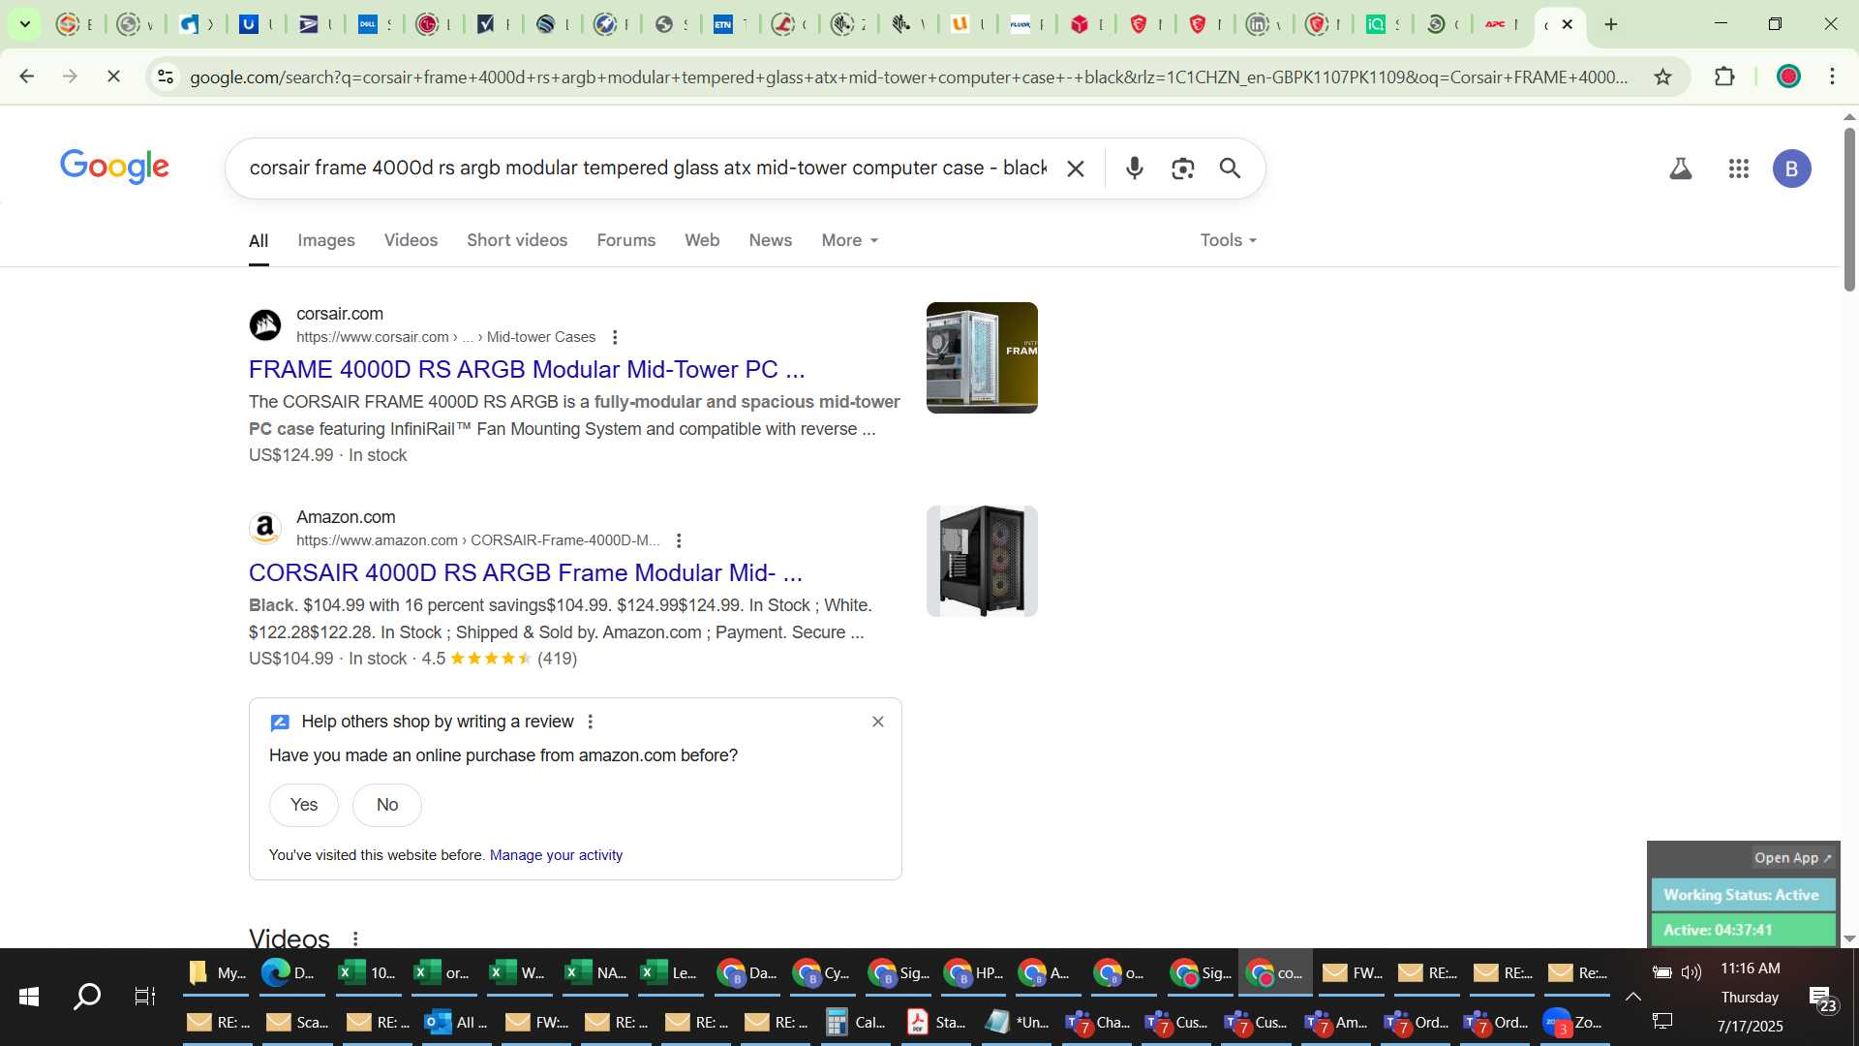Open the Corsair white case thumbnail

[982, 357]
